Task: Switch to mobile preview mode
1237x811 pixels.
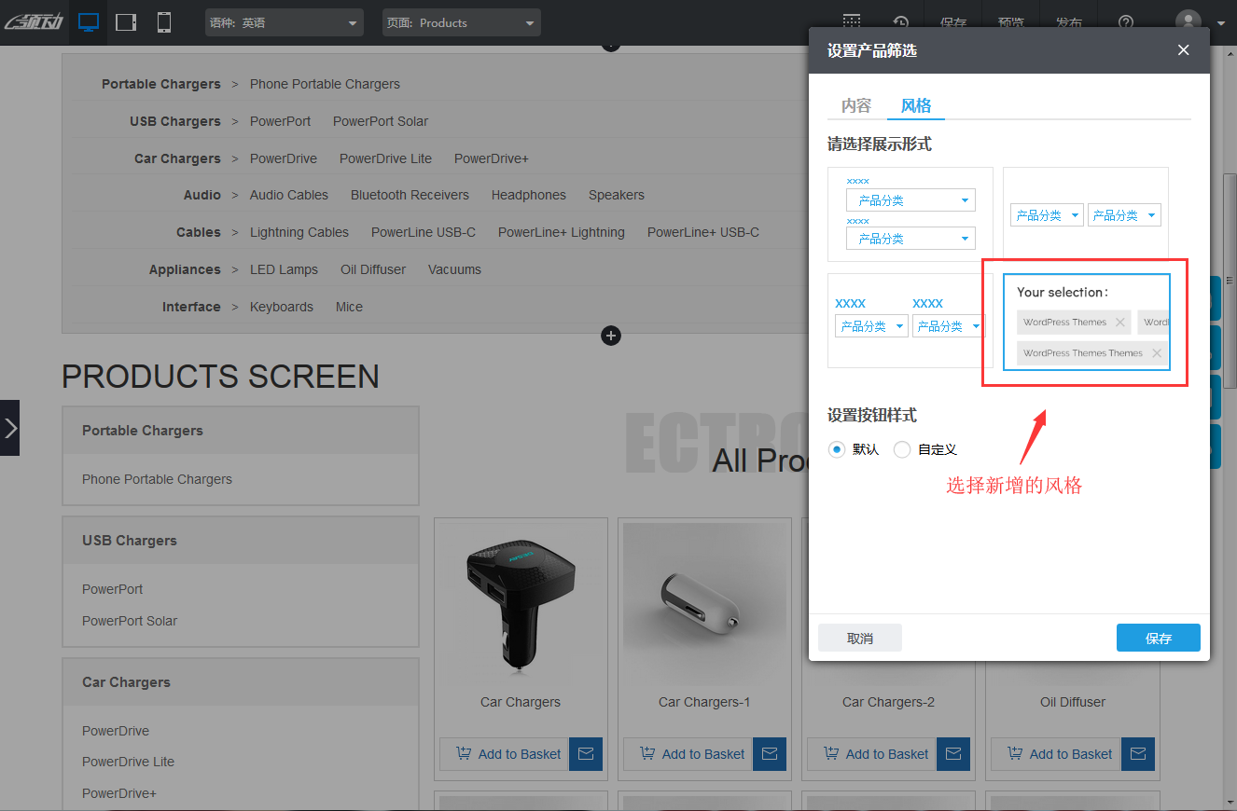Action: tap(163, 21)
